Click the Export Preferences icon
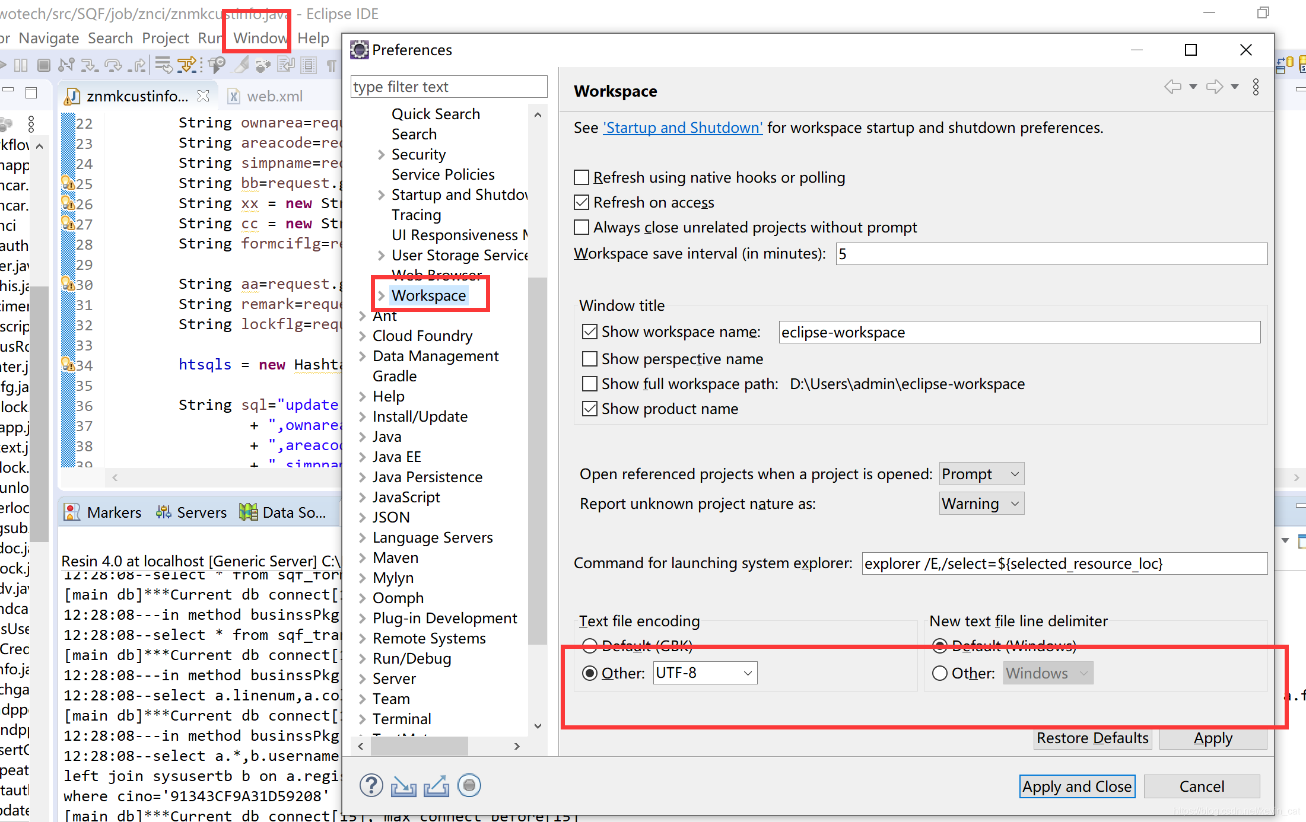 436,786
